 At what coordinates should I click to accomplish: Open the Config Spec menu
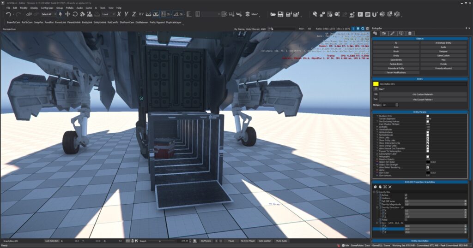click(x=47, y=8)
